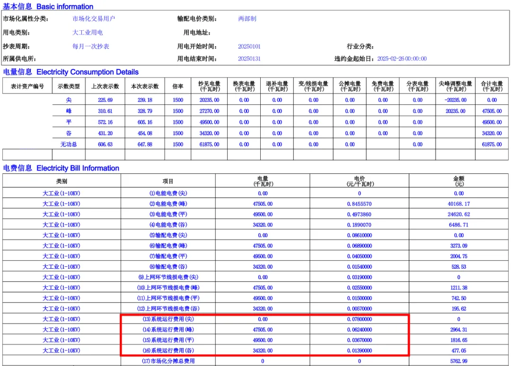This screenshot has width=511, height=366.
Task: Open the Electricity Consumption Details heading
Action: point(71,72)
